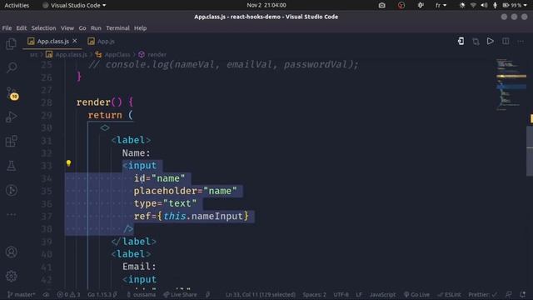
Task: Click ESLint in status bar
Action: (x=450, y=294)
